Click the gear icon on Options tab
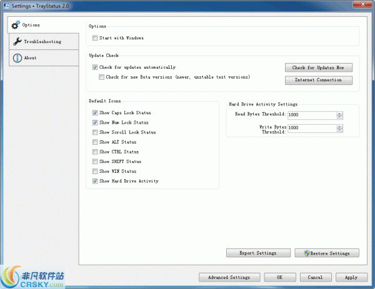This screenshot has width=375, height=289. coord(16,25)
